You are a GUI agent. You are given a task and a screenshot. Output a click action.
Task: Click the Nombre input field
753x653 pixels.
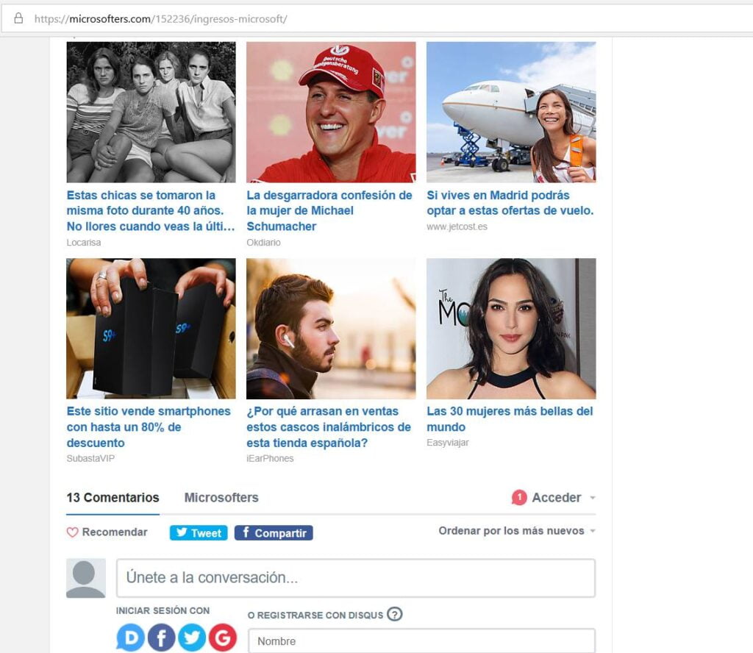click(421, 641)
